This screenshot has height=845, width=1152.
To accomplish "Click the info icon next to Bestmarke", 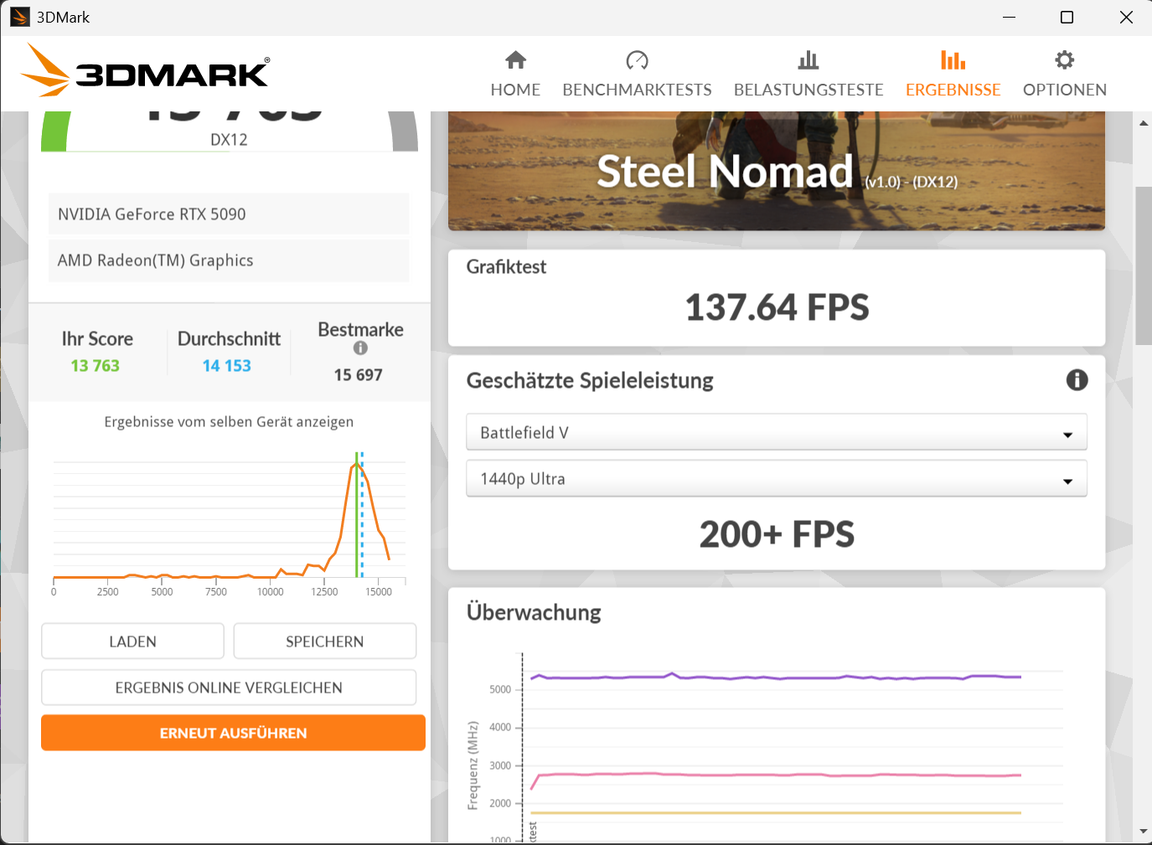I will pos(359,348).
